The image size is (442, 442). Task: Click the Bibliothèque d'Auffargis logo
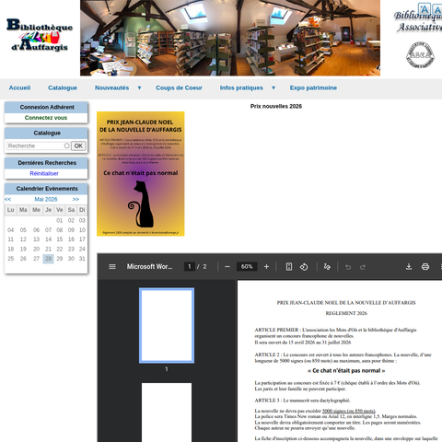pyautogui.click(x=40, y=35)
